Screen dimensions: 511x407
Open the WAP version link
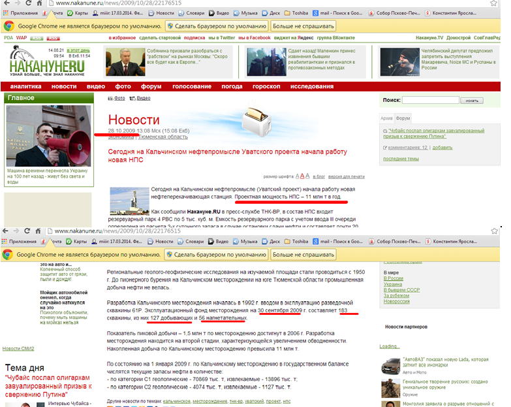point(22,38)
